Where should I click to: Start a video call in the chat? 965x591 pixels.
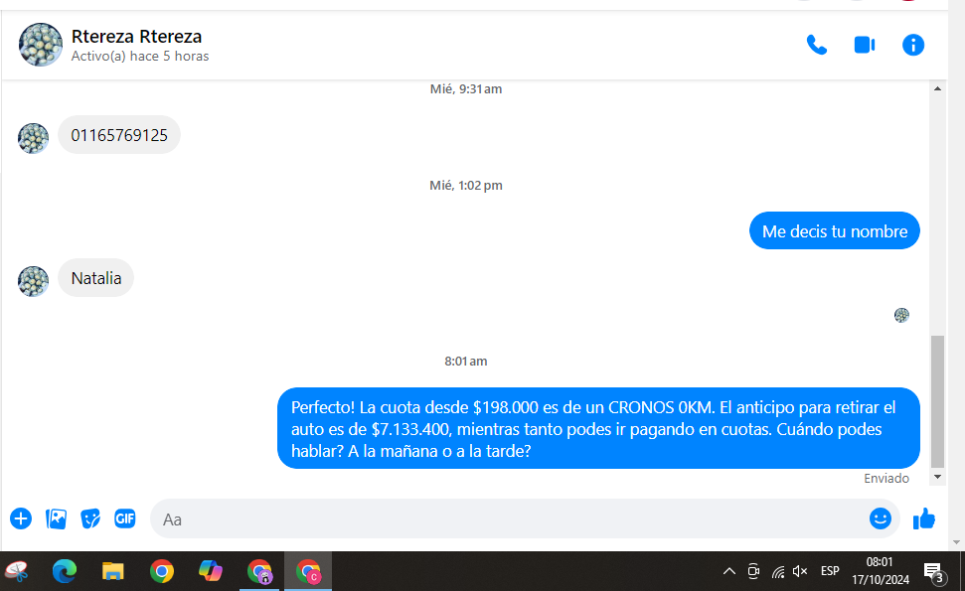point(864,45)
